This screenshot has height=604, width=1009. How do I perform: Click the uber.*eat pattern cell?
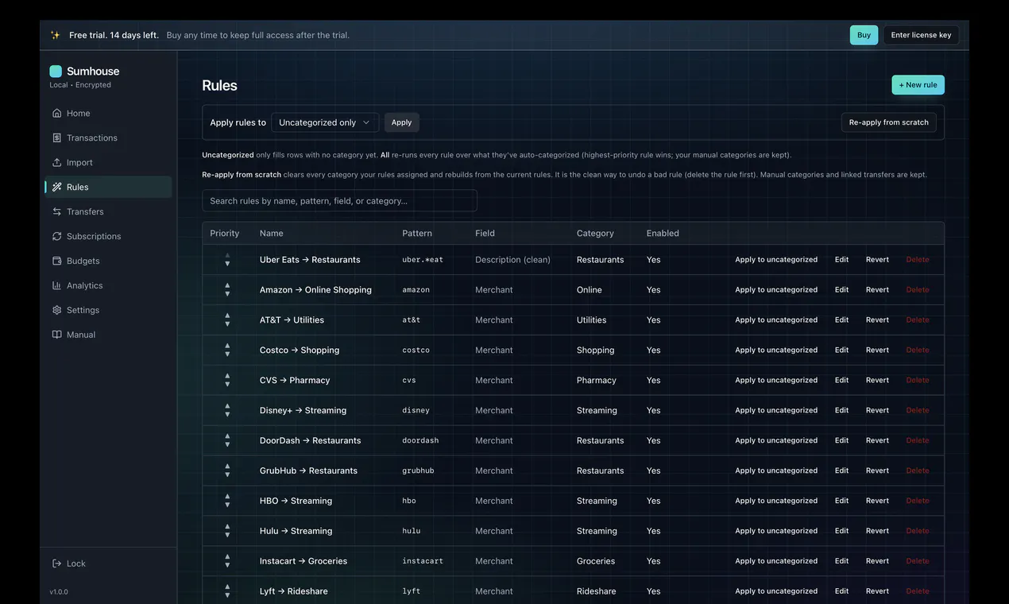click(423, 260)
